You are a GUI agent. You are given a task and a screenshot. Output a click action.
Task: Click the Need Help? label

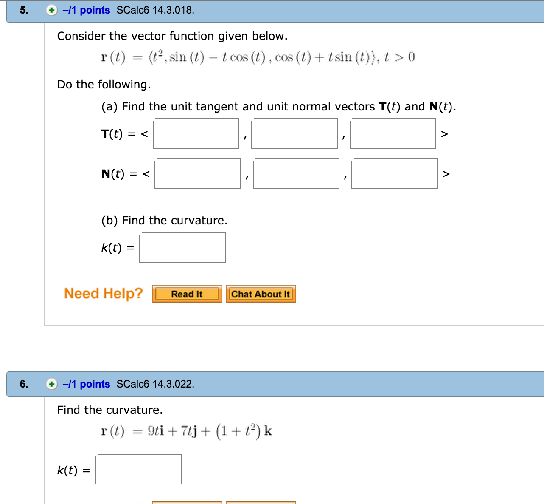point(103,293)
